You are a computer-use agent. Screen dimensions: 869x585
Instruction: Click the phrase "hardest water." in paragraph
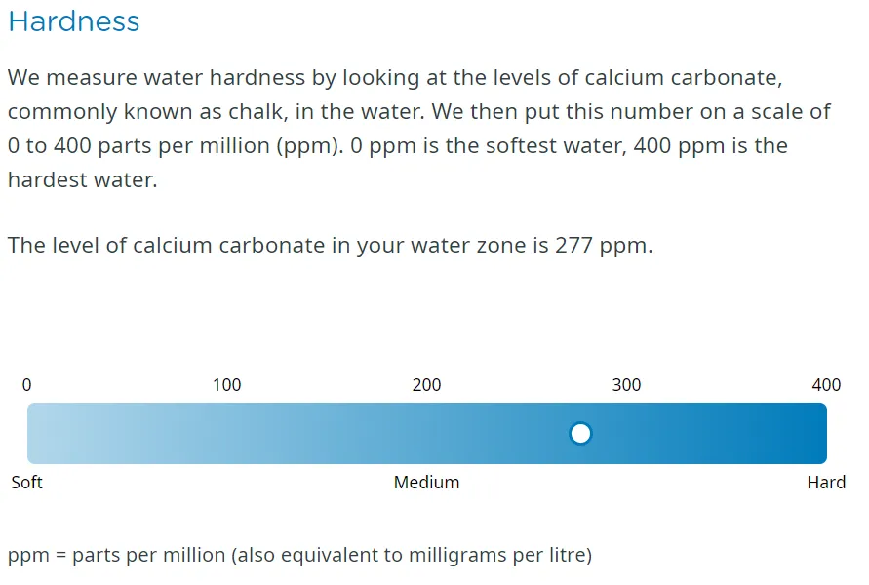82,180
